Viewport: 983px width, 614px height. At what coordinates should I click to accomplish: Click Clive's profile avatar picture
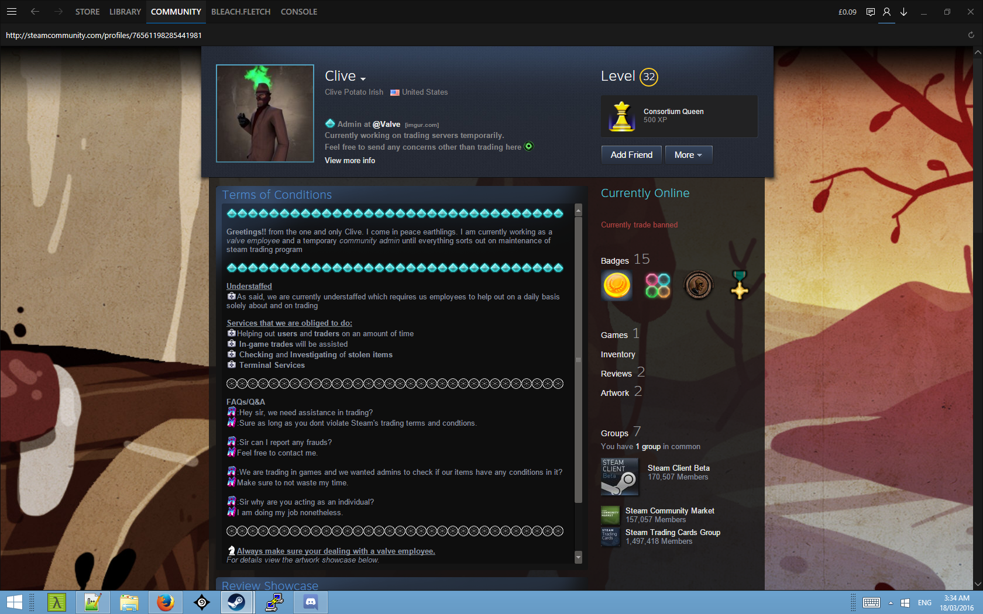[x=265, y=113]
